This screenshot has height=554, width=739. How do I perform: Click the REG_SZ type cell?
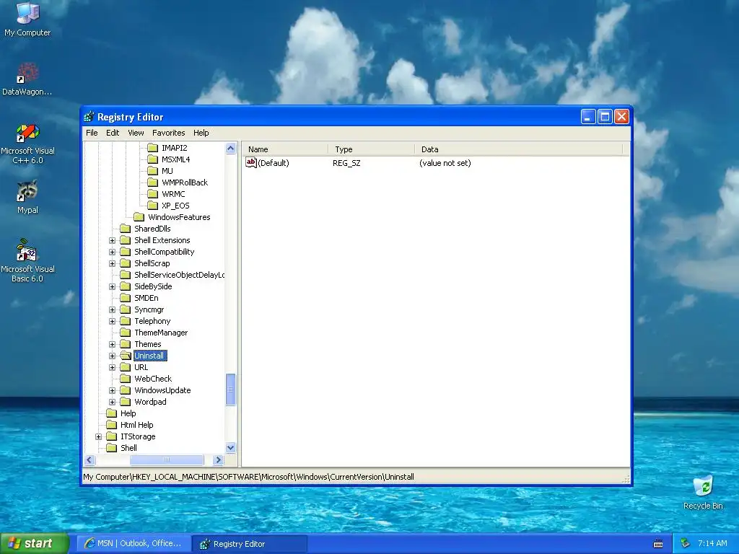pos(346,163)
